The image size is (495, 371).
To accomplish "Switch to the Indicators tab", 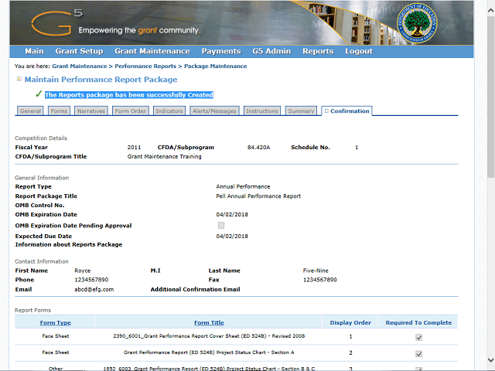I will coord(169,111).
